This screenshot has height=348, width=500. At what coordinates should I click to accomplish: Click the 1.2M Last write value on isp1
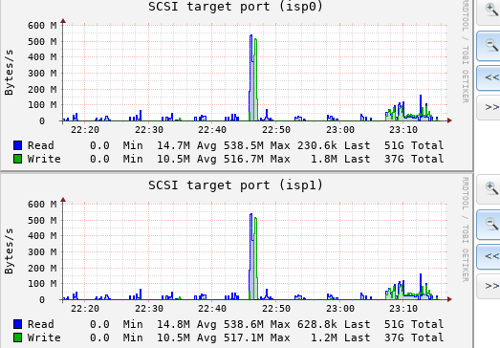point(324,337)
